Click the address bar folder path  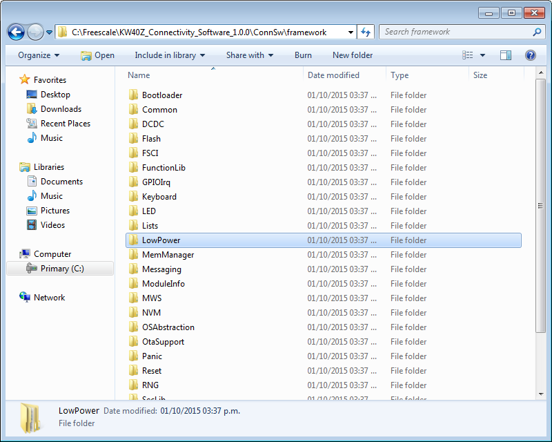pyautogui.click(x=199, y=32)
